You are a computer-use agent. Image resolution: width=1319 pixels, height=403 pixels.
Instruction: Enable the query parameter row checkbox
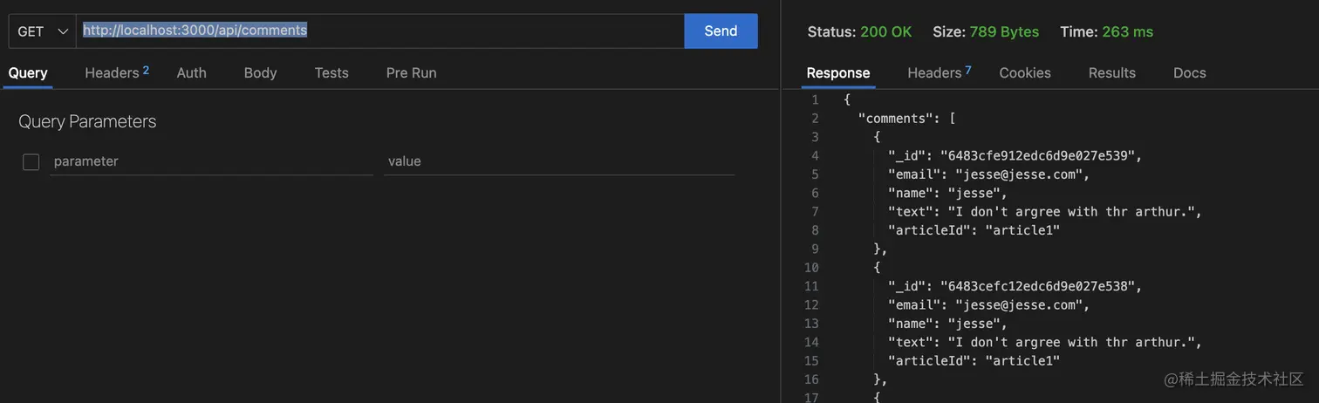pyautogui.click(x=31, y=161)
